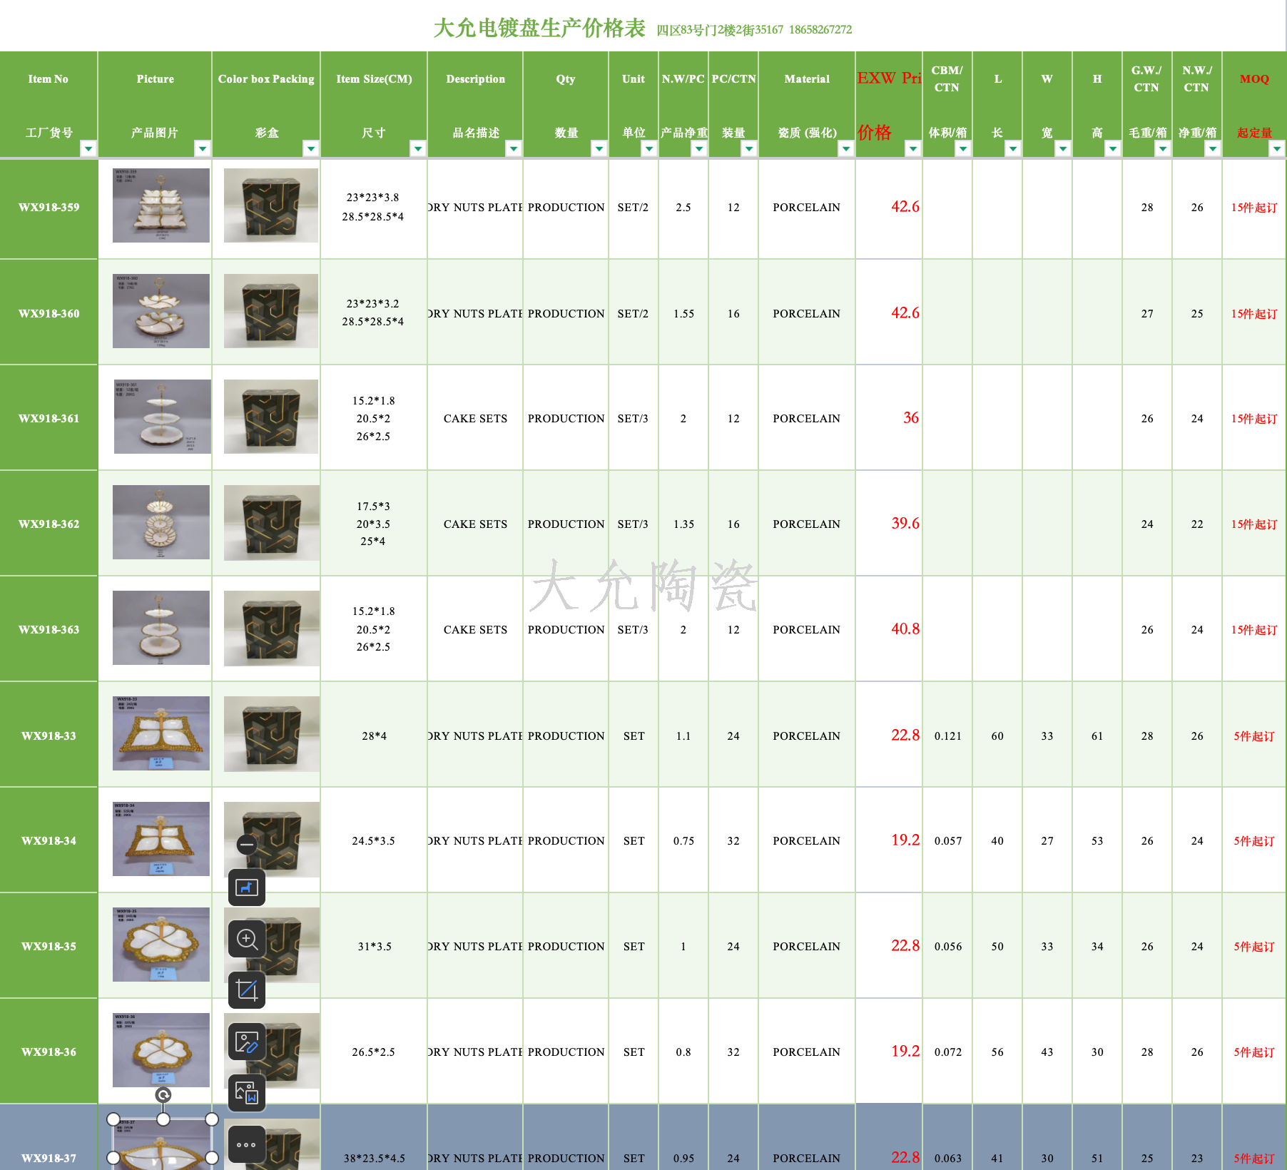Select the WX918-33 item number cell

coord(49,736)
